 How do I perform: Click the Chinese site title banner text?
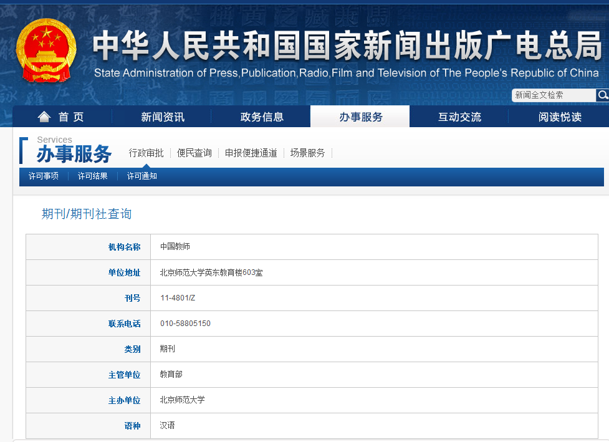(x=347, y=46)
